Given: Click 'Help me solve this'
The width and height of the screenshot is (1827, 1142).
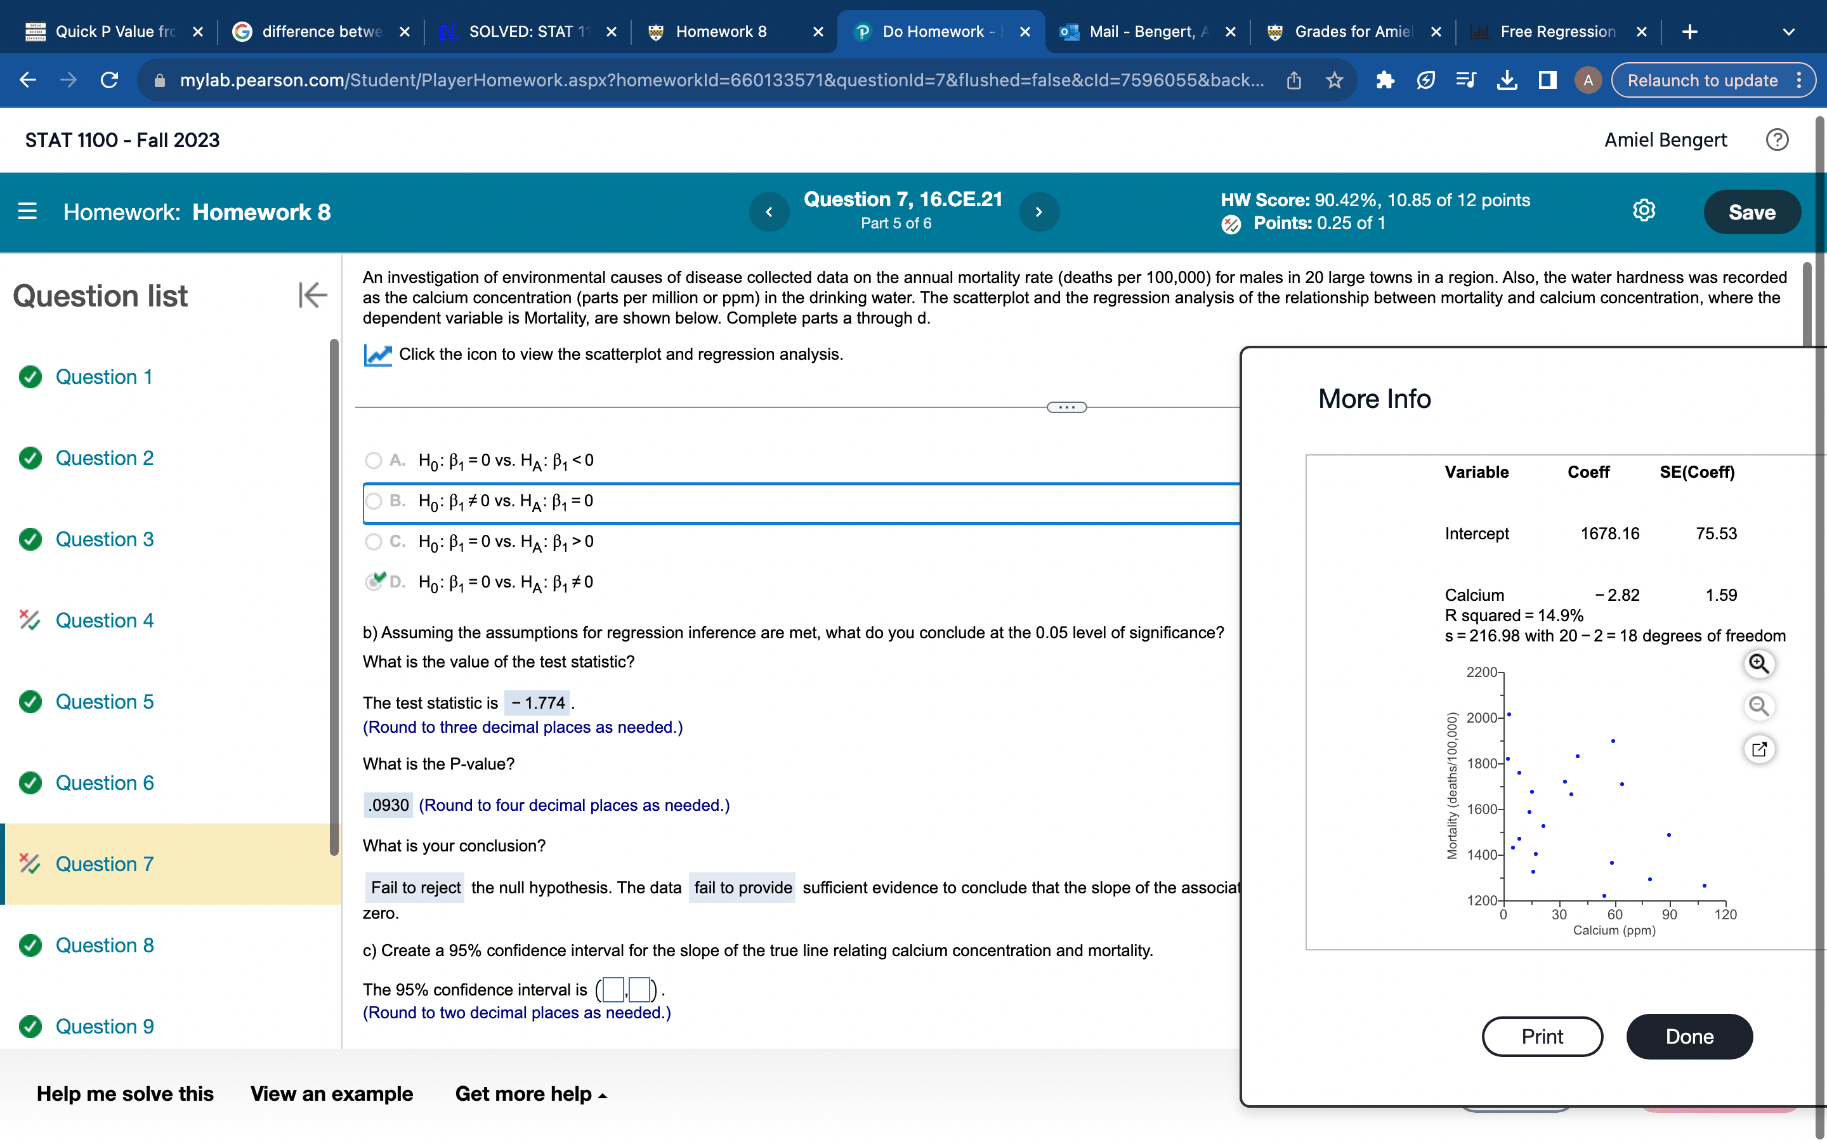Looking at the screenshot, I should (x=126, y=1094).
